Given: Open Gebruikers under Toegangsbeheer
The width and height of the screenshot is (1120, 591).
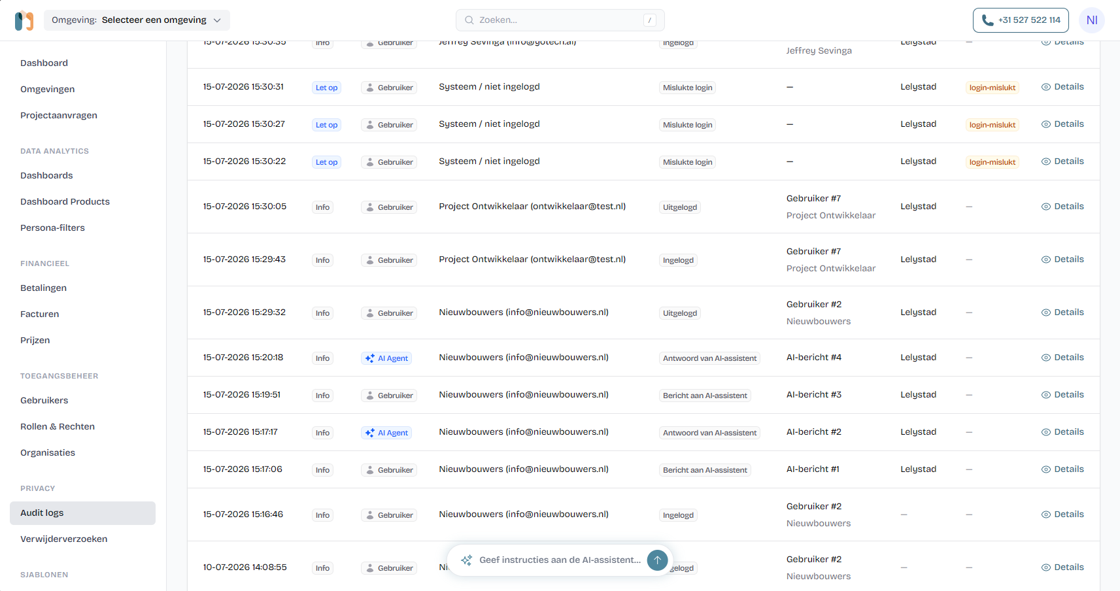Looking at the screenshot, I should 44,400.
